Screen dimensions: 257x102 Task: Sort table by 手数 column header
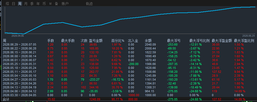coord(51,41)
